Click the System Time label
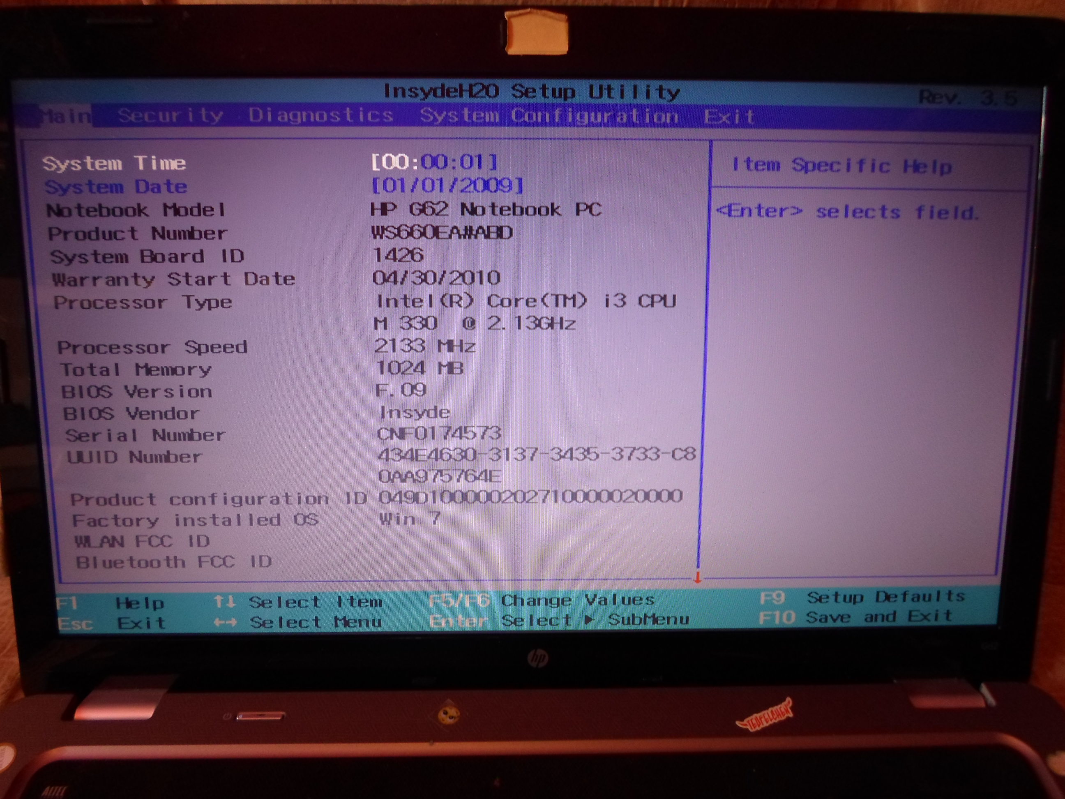The height and width of the screenshot is (799, 1065). (114, 163)
